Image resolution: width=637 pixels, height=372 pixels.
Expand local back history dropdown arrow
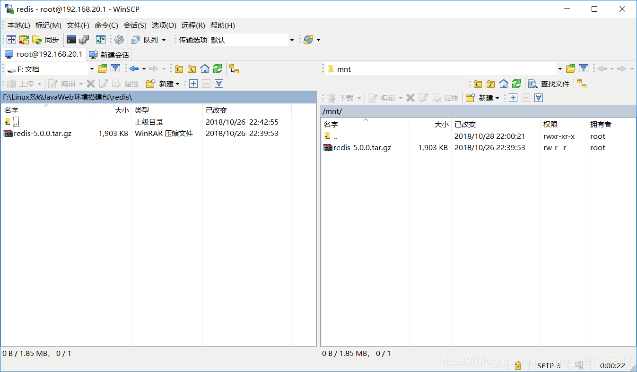pos(144,69)
